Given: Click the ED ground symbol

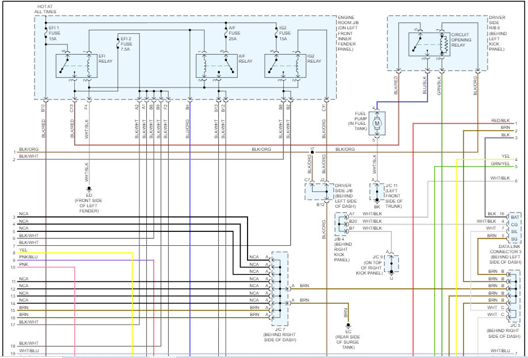Looking at the screenshot, I should tap(89, 189).
